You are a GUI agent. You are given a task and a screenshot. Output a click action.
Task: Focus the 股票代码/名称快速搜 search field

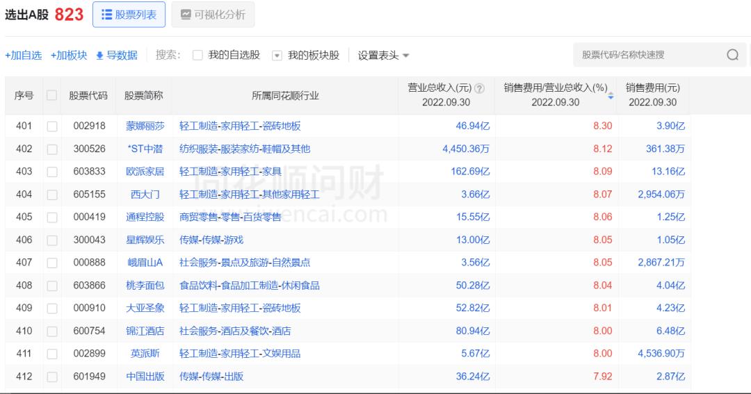(652, 55)
